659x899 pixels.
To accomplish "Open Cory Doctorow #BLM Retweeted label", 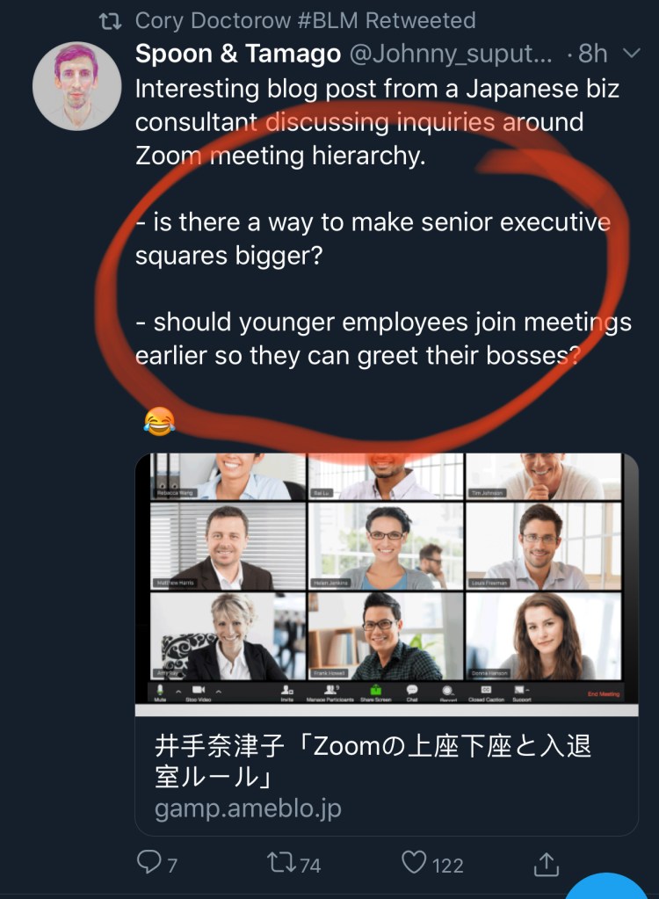I will click(x=306, y=20).
